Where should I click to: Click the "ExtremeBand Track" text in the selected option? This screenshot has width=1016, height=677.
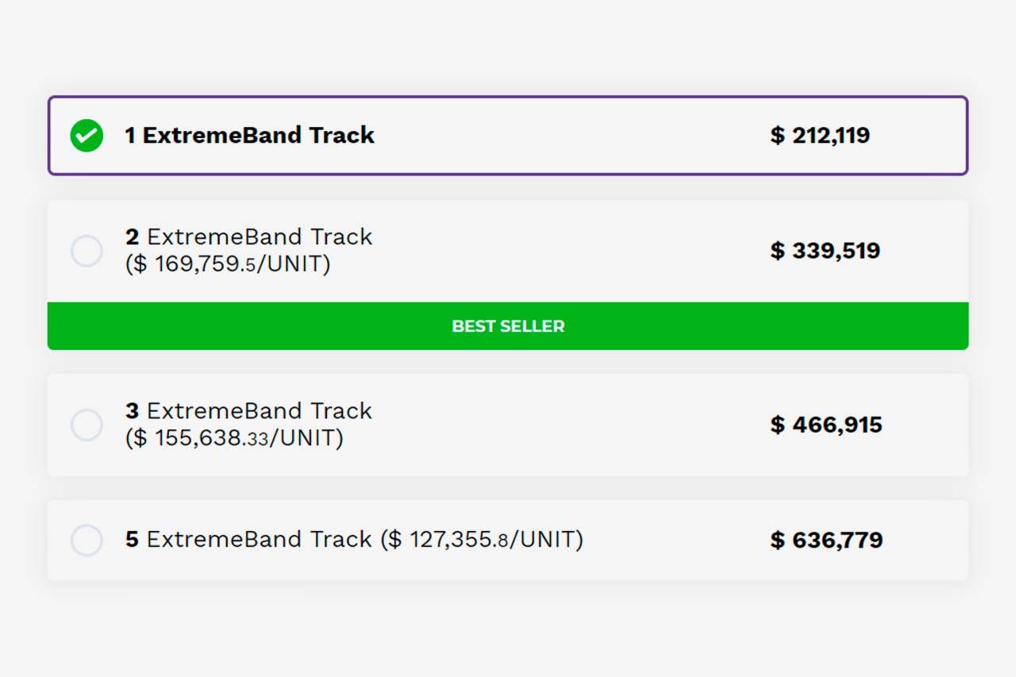(259, 136)
